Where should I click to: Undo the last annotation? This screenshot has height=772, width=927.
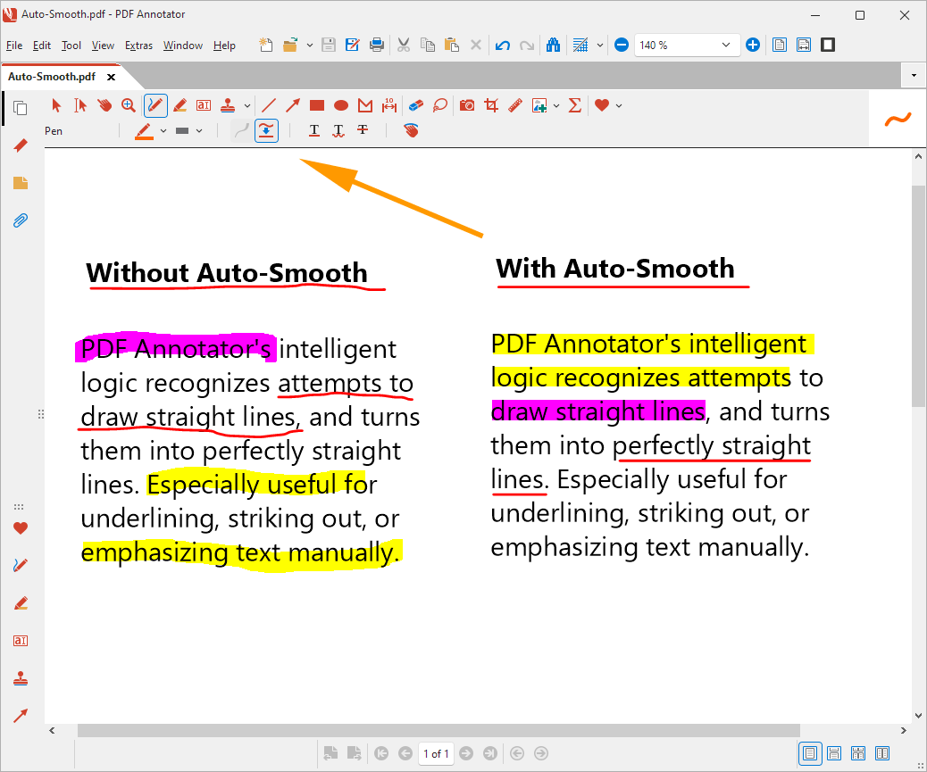click(x=502, y=45)
